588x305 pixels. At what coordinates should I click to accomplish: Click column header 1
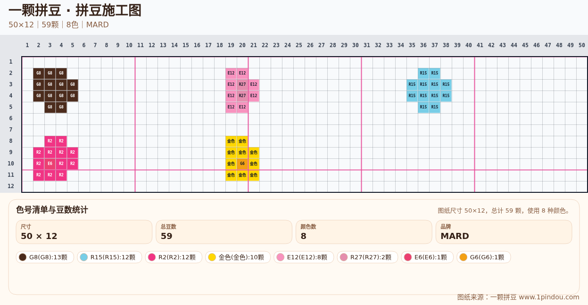pos(27,45)
